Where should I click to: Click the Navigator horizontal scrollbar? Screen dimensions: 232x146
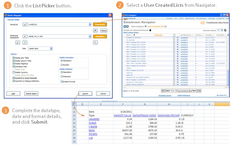[x=175, y=87]
